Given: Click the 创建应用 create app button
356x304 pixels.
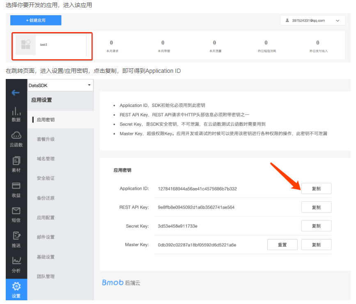Looking at the screenshot, I should pyautogui.click(x=35, y=20).
